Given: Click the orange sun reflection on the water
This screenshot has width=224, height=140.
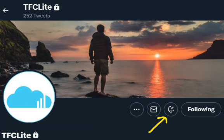Looking at the screenshot, I should tap(157, 79).
